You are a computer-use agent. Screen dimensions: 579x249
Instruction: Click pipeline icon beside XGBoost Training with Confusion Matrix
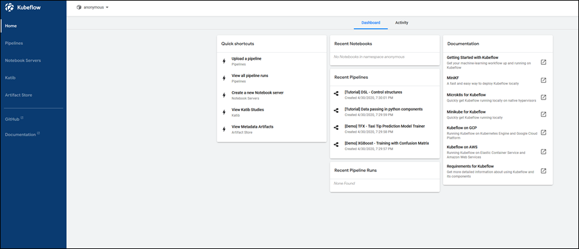336,145
